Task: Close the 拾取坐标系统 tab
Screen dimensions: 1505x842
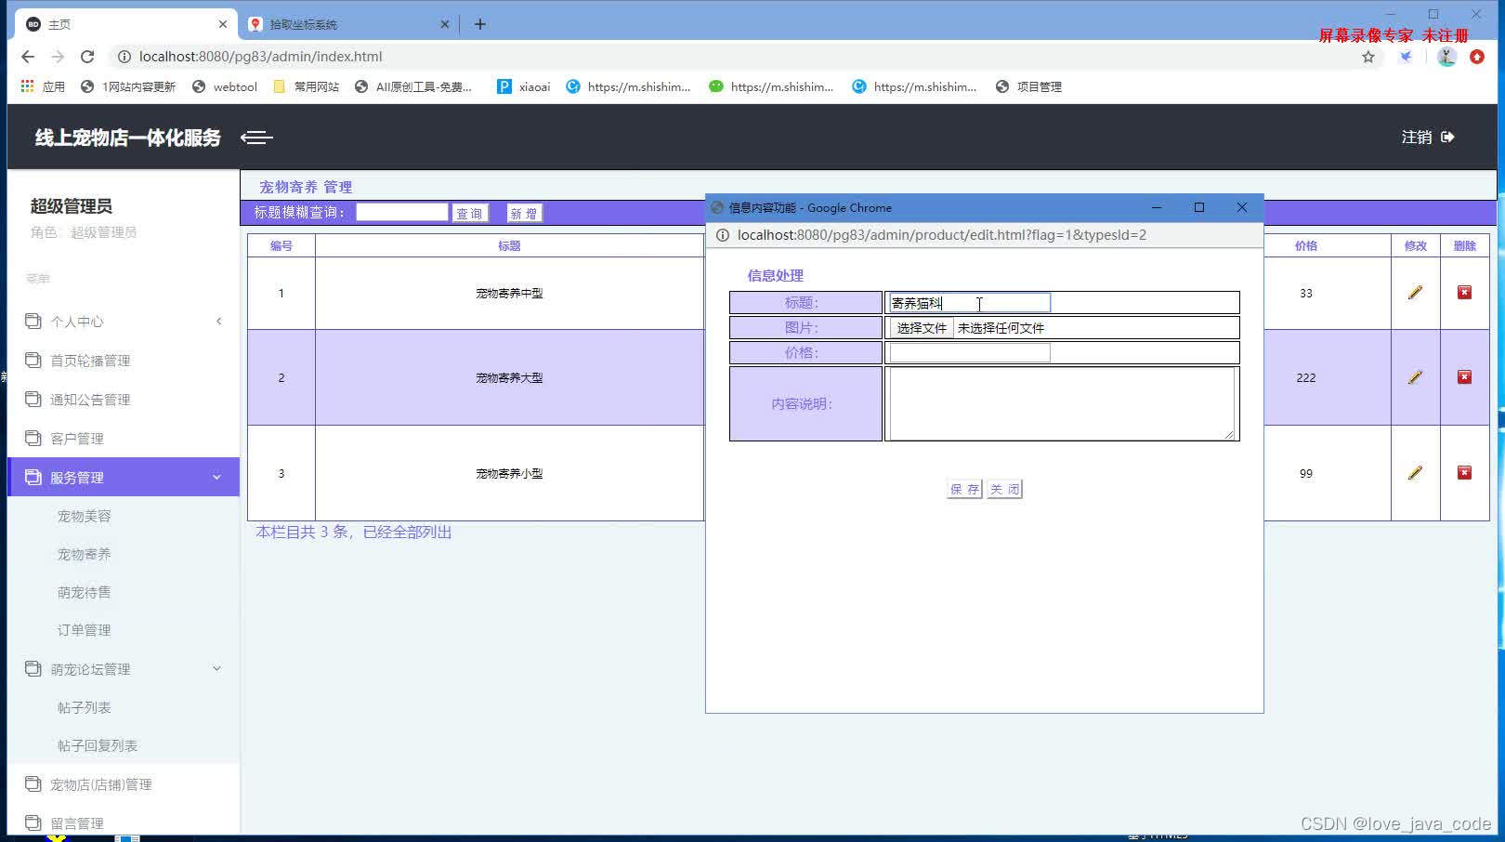Action: pos(445,24)
